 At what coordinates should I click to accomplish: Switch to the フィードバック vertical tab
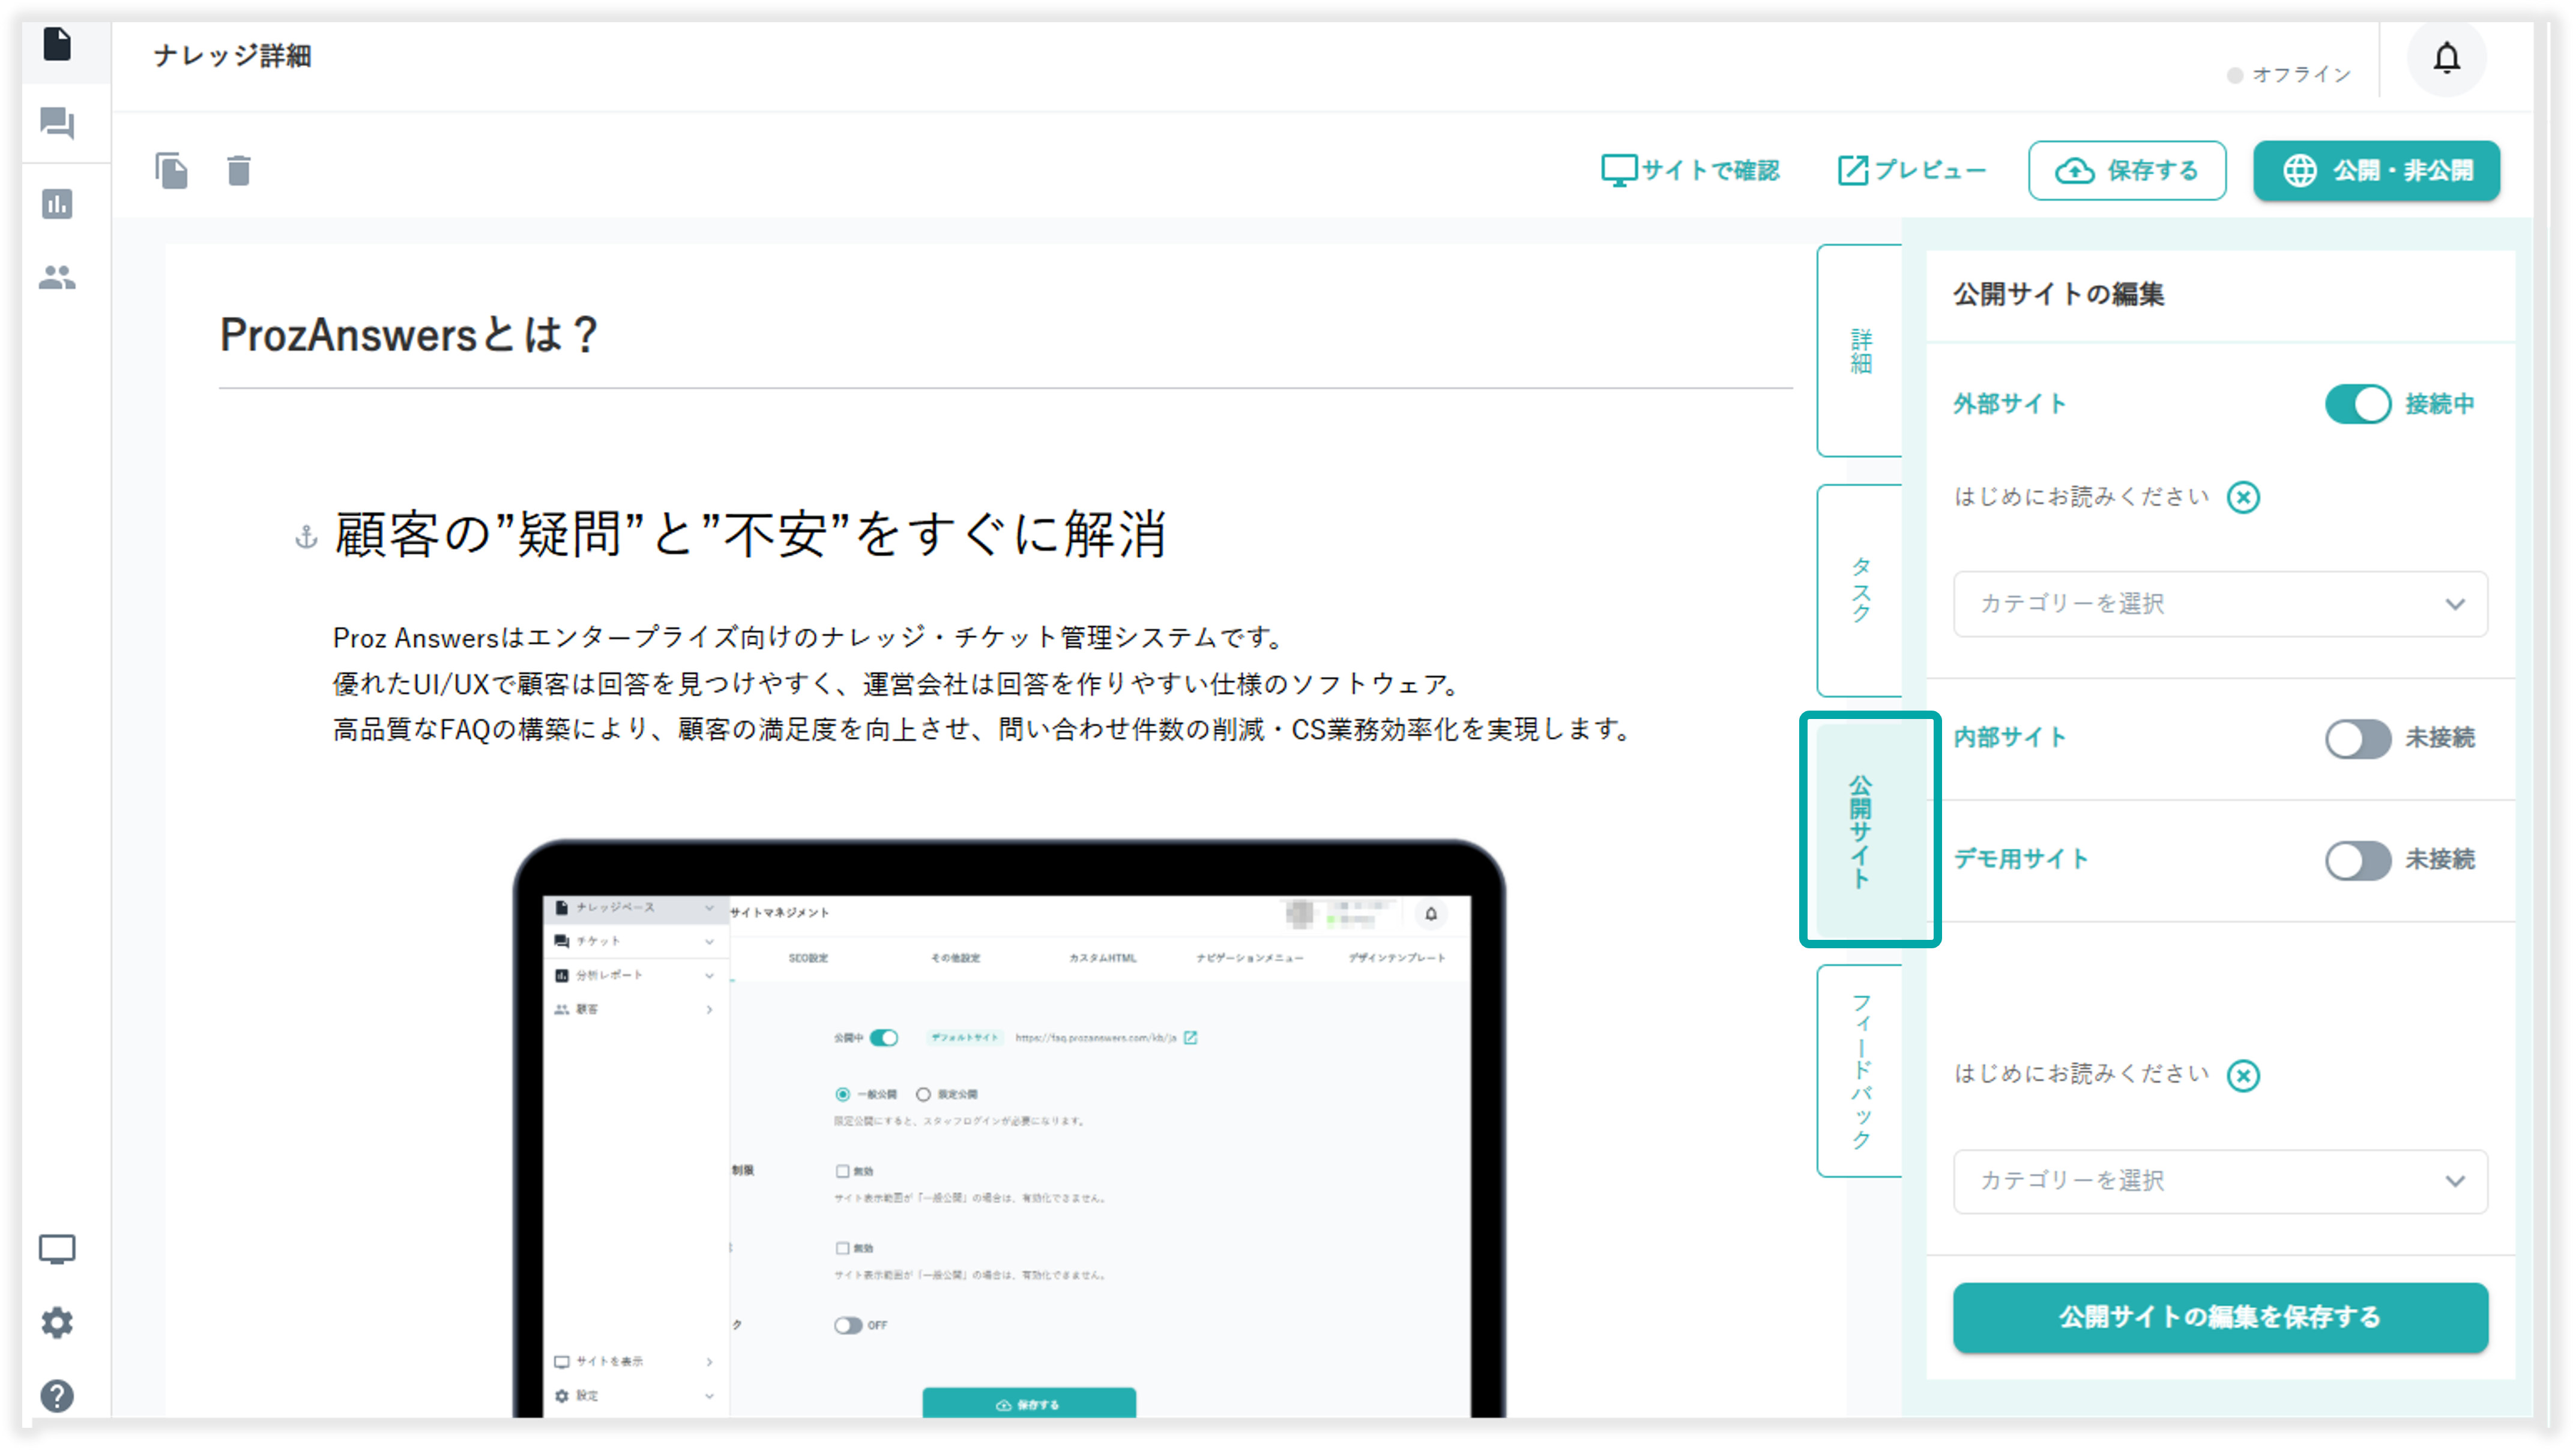[x=1860, y=1071]
